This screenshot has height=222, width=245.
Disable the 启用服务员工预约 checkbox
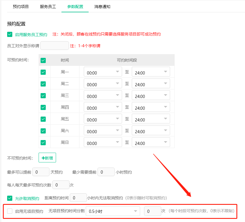click(x=9, y=34)
